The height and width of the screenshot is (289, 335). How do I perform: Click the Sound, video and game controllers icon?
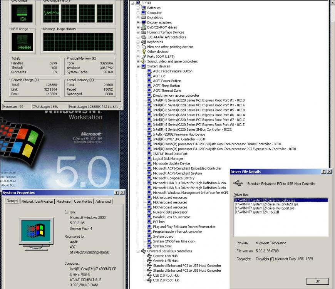(x=144, y=61)
